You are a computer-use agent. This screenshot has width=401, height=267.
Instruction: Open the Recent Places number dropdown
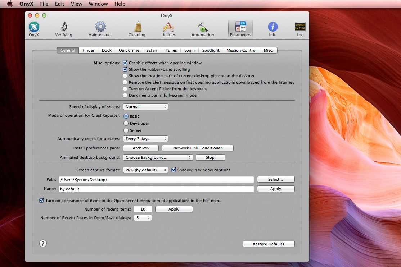tap(143, 218)
